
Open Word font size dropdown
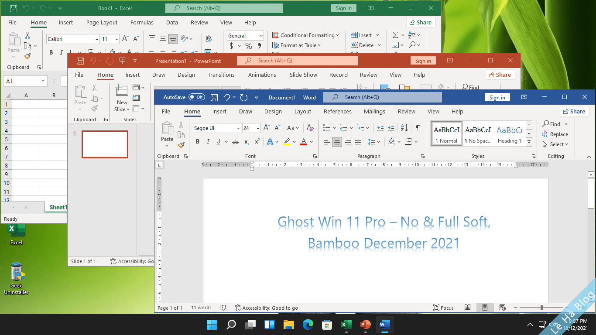pos(258,128)
